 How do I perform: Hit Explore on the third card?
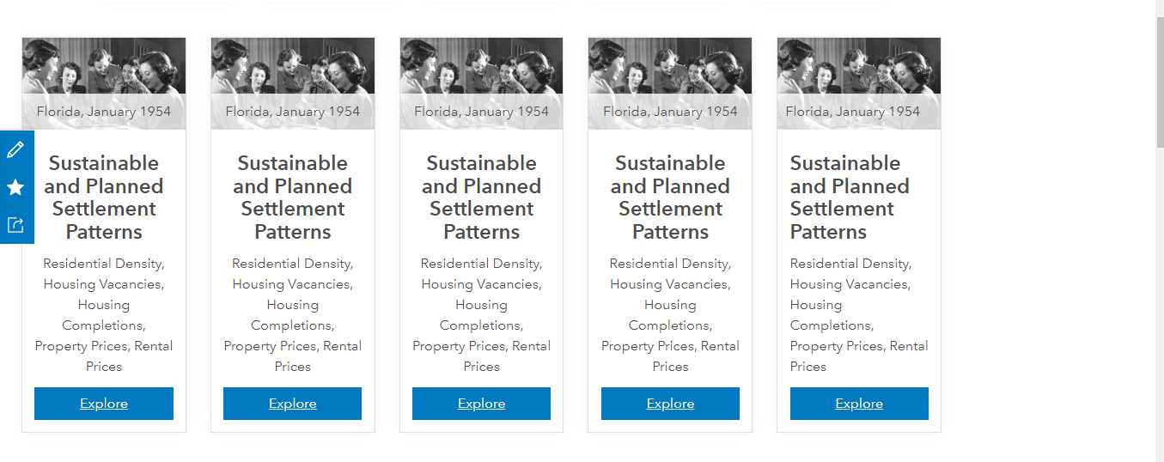click(x=481, y=404)
